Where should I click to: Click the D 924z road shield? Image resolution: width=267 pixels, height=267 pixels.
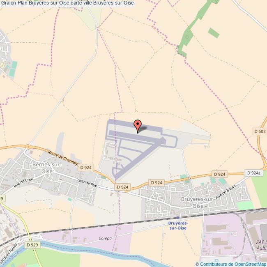[253, 173]
